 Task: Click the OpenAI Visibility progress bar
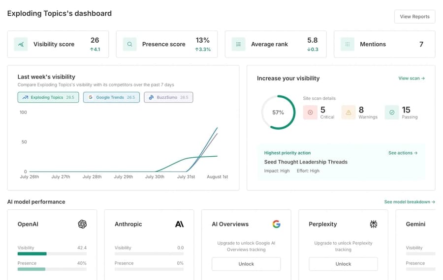pyautogui.click(x=52, y=254)
